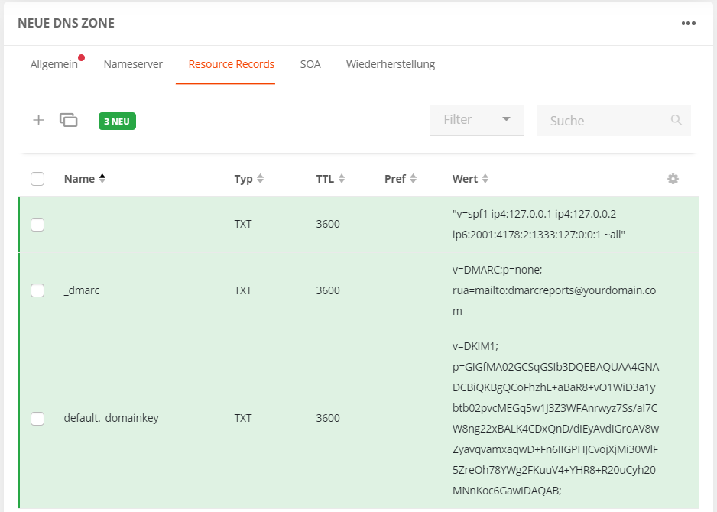Check the SPF record row checkbox
Screen dimensions: 717x512
tap(37, 225)
